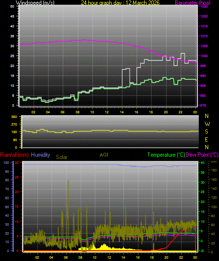The height and width of the screenshot is (261, 219).
Task: Click the '12' hour label under wind graph
Action: point(107,112)
